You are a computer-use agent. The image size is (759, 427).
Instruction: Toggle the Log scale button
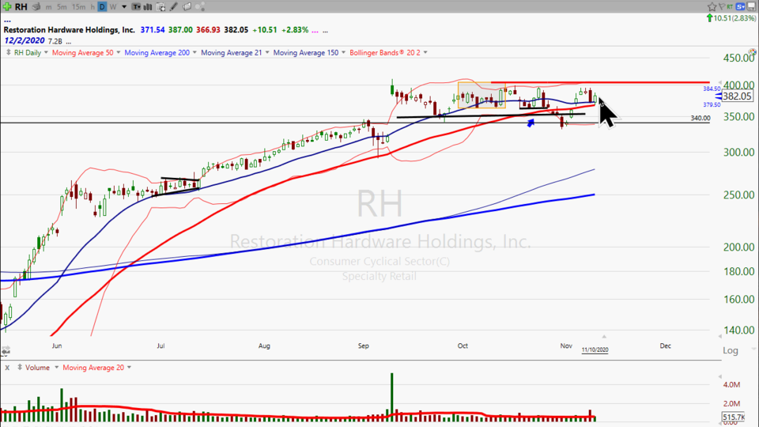(x=731, y=350)
